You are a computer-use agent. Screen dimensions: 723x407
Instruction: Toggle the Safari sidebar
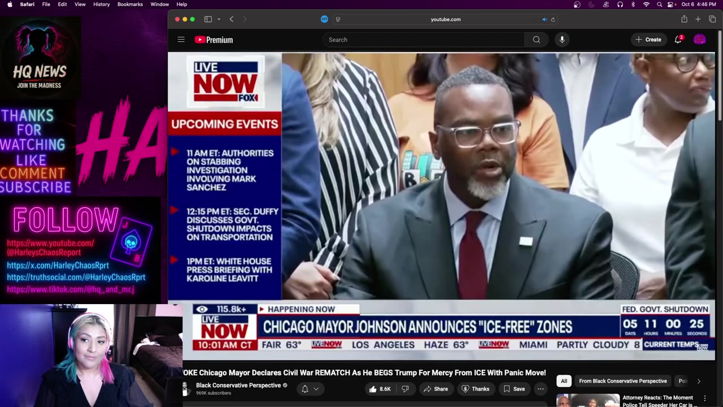tap(208, 19)
